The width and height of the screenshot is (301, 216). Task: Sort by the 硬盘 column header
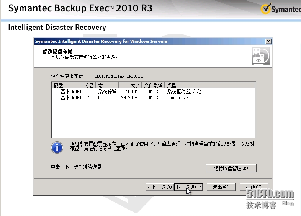click(67, 85)
